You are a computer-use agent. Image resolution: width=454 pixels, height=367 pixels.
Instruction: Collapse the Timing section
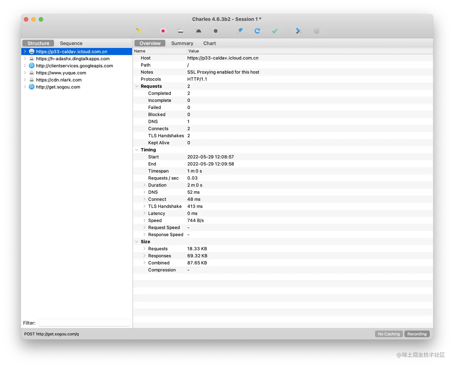pos(137,150)
